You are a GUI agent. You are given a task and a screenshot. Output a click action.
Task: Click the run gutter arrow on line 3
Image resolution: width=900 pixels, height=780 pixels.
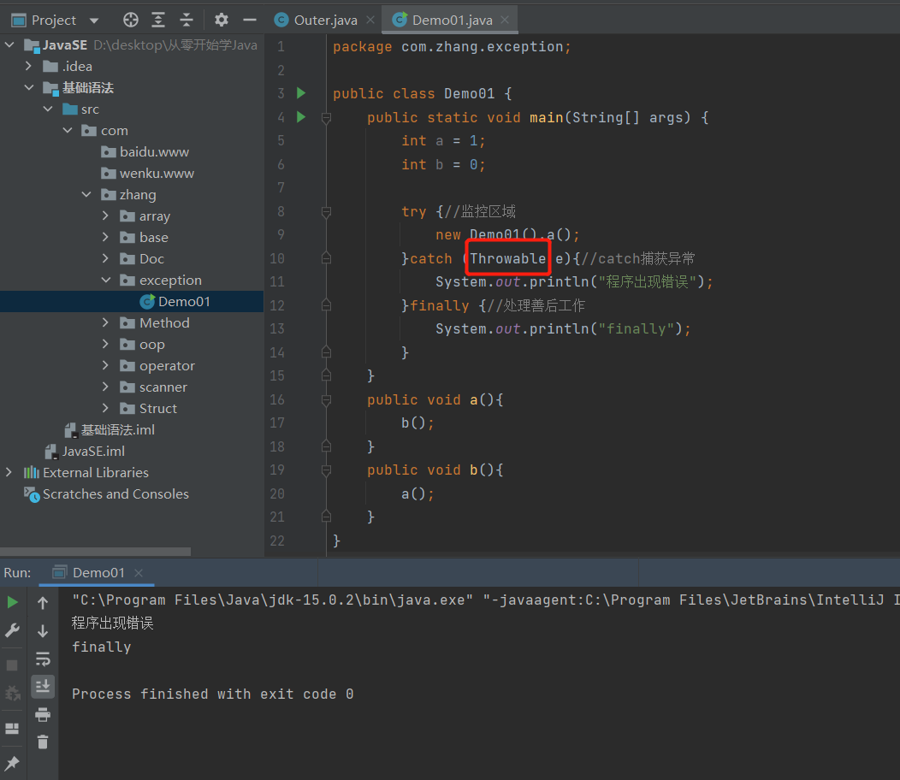301,93
